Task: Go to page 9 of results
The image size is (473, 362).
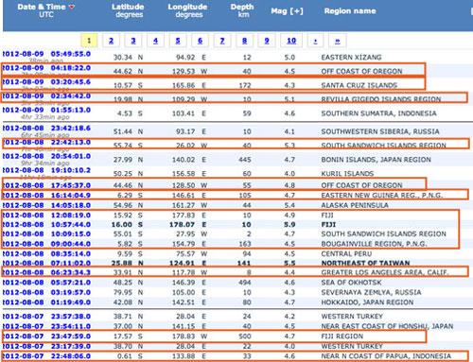Action: (x=267, y=41)
